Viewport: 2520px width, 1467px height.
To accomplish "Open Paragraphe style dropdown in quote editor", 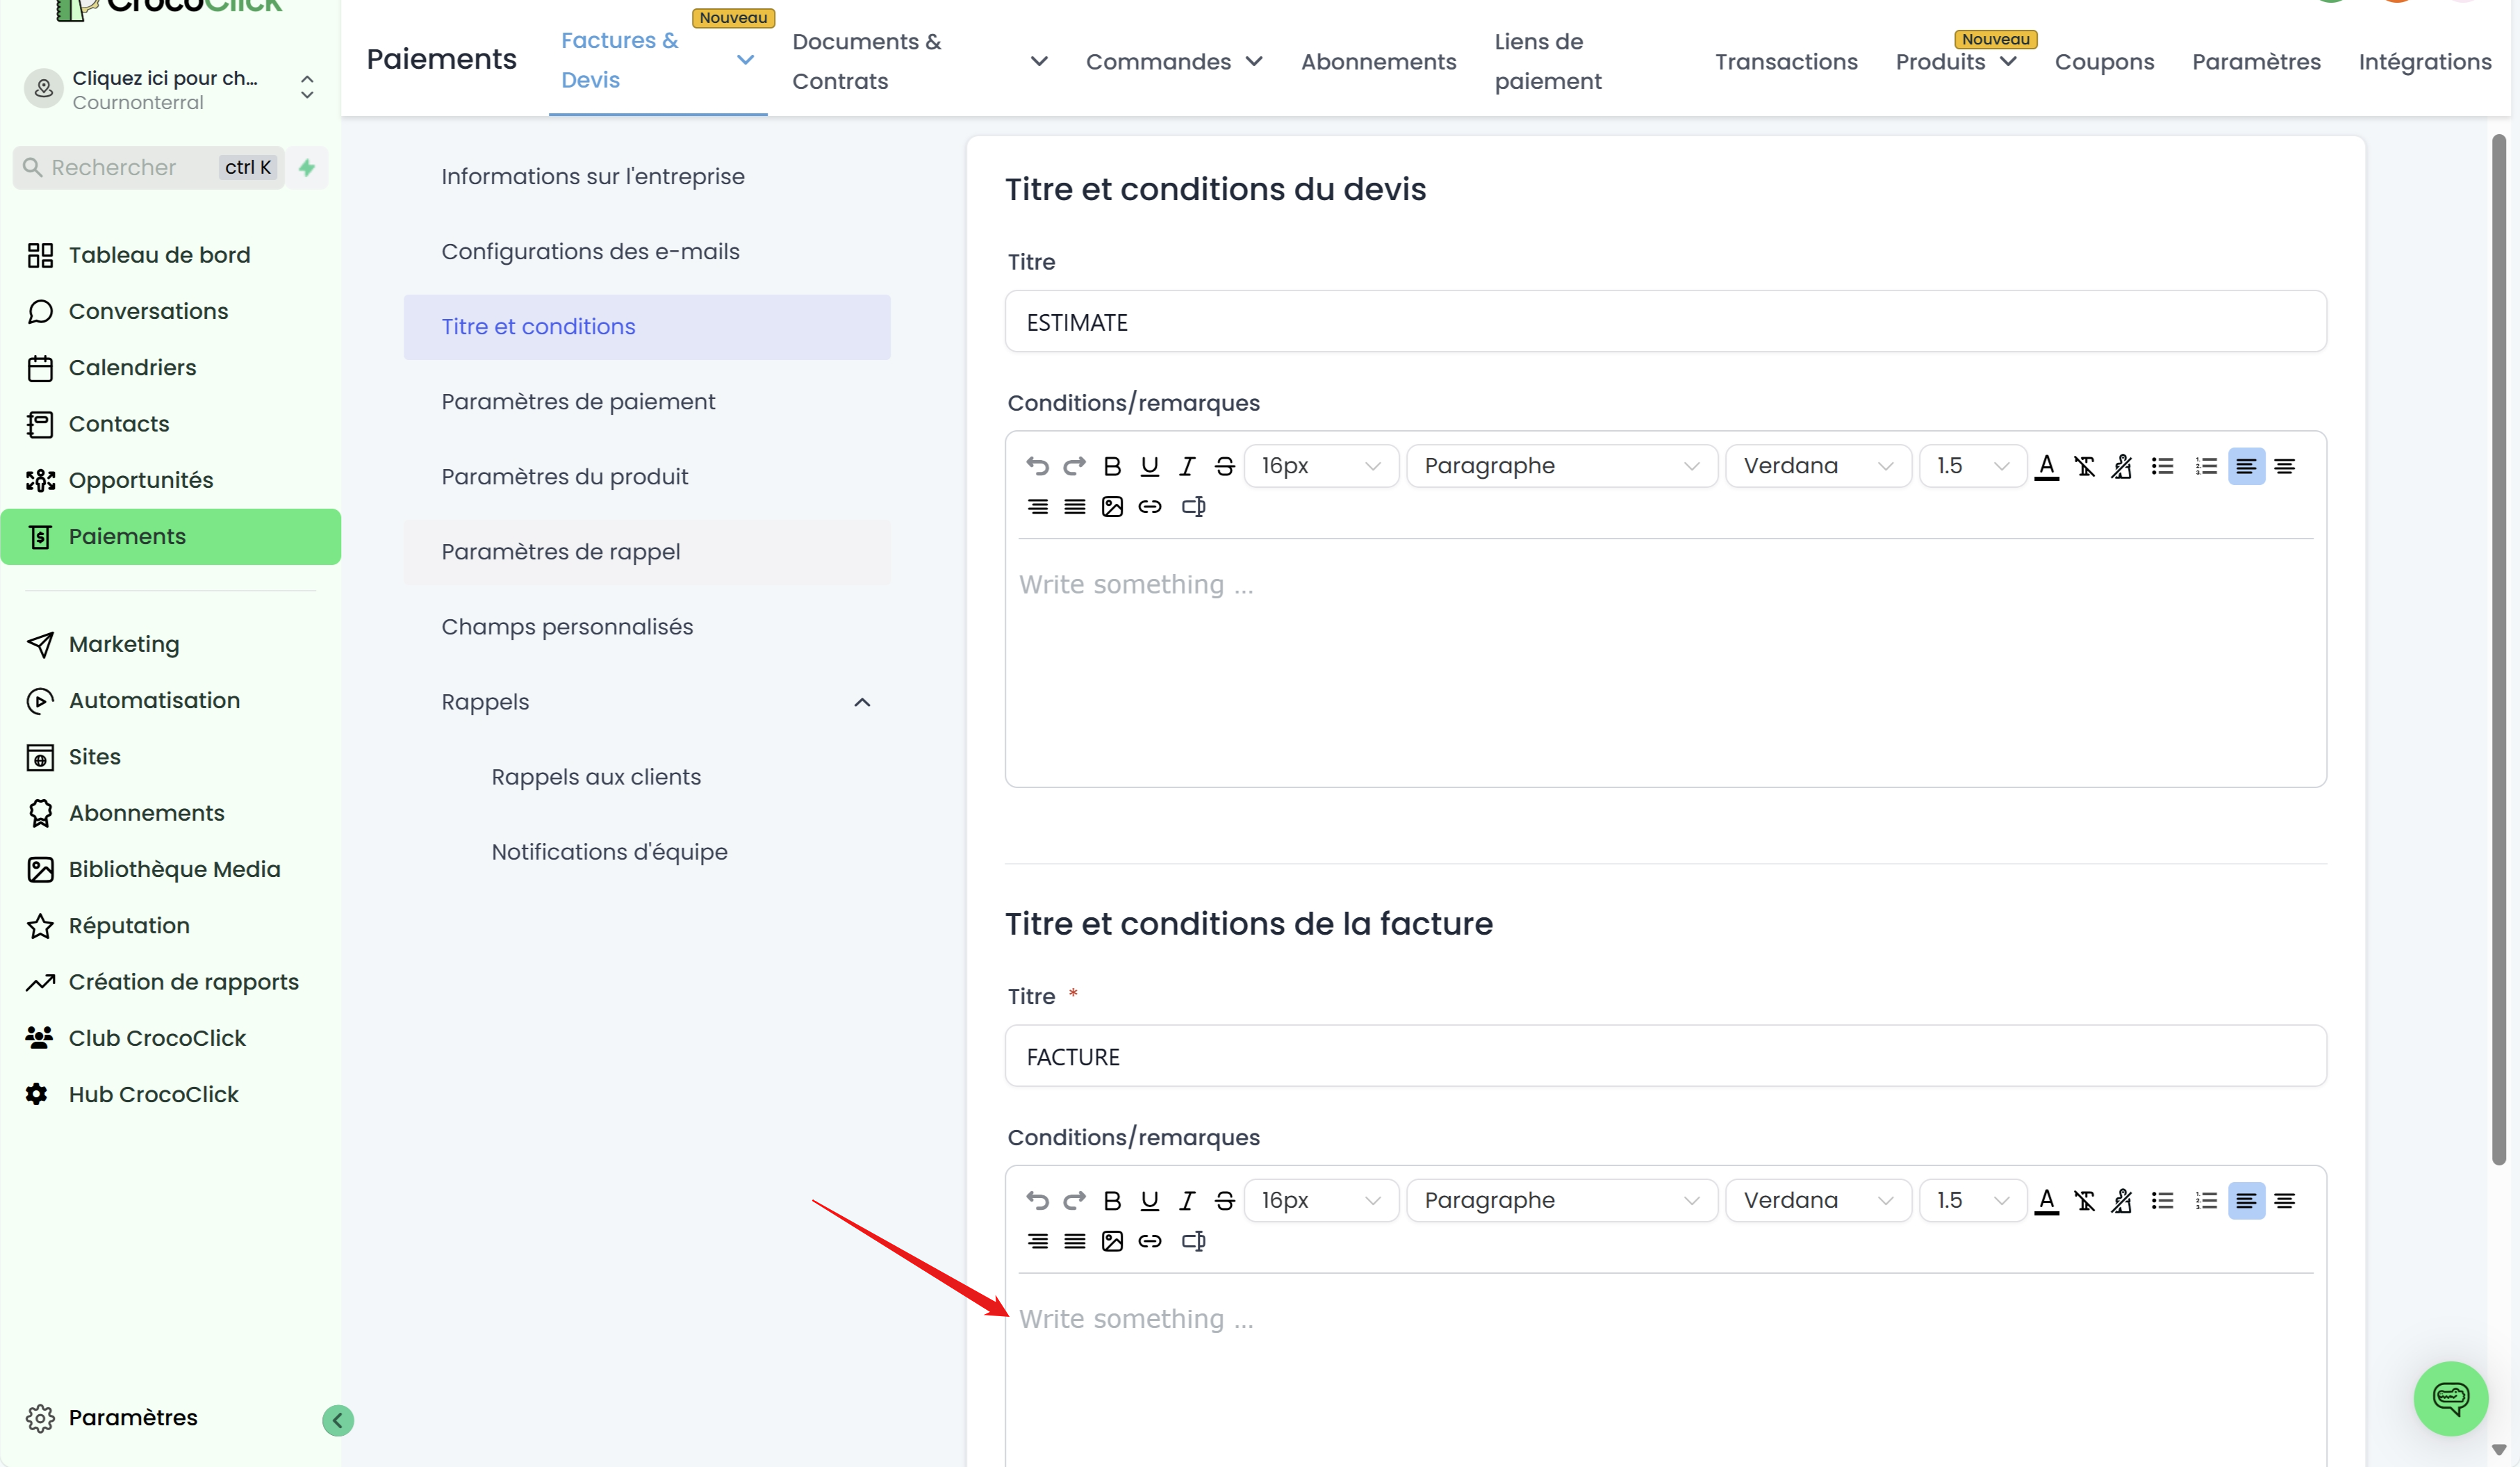I will (x=1561, y=466).
